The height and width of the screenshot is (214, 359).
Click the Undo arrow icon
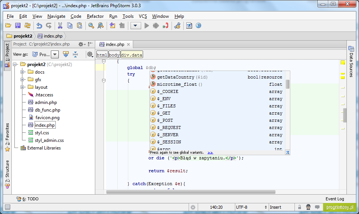[39, 25]
